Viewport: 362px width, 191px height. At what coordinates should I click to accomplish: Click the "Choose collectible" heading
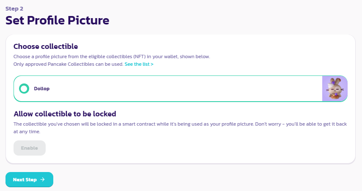tap(46, 46)
